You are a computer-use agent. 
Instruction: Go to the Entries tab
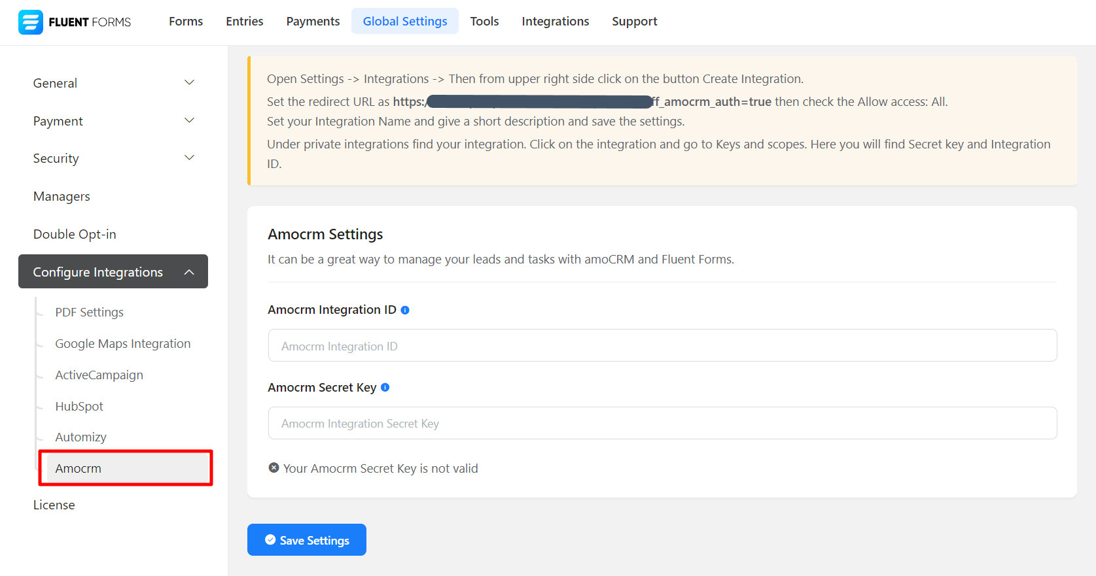(x=245, y=22)
